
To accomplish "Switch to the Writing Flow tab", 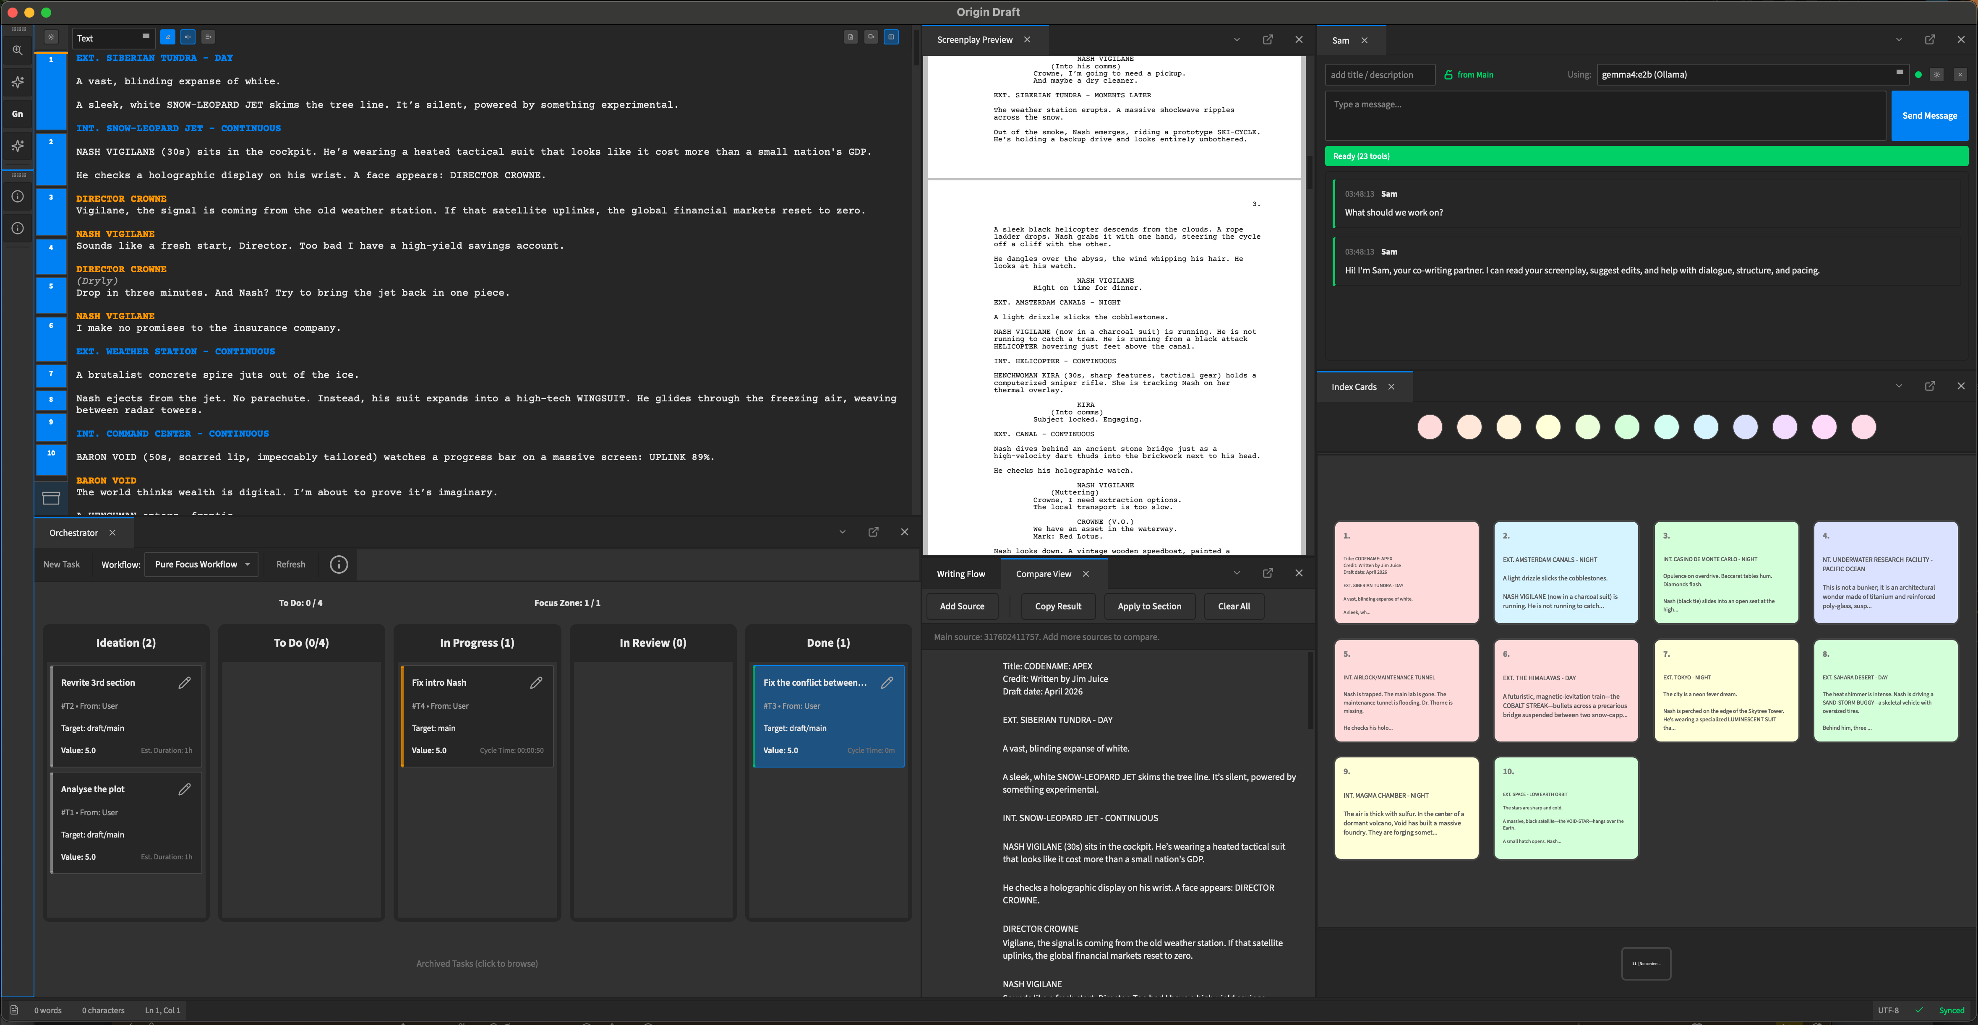I will pyautogui.click(x=960, y=574).
